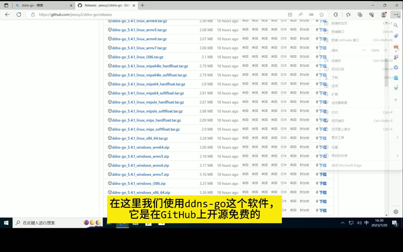
Task: Open a new tab with plus button
Action: click(142, 5)
